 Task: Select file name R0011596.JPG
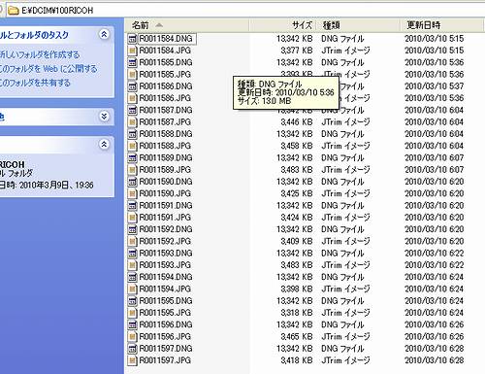pyautogui.click(x=165, y=337)
